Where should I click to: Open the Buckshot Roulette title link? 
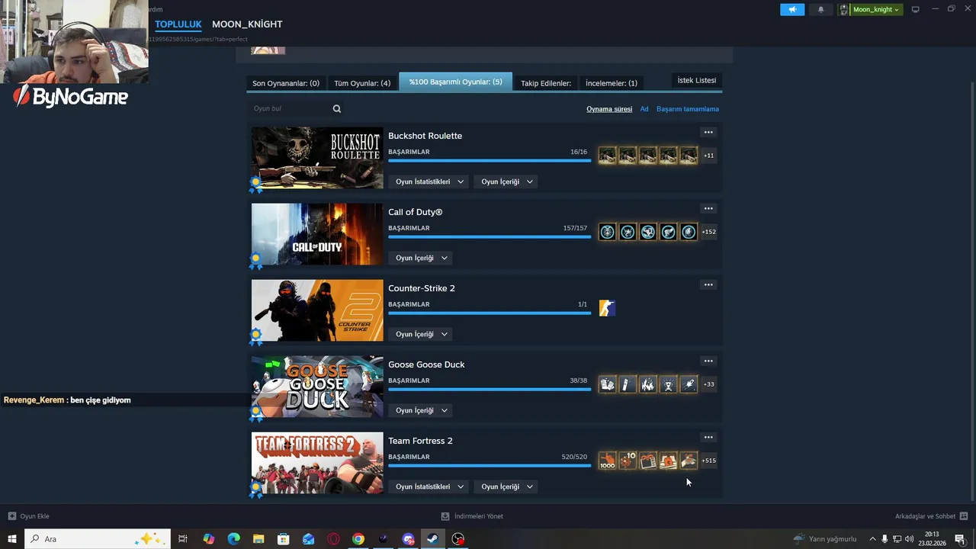click(x=425, y=136)
